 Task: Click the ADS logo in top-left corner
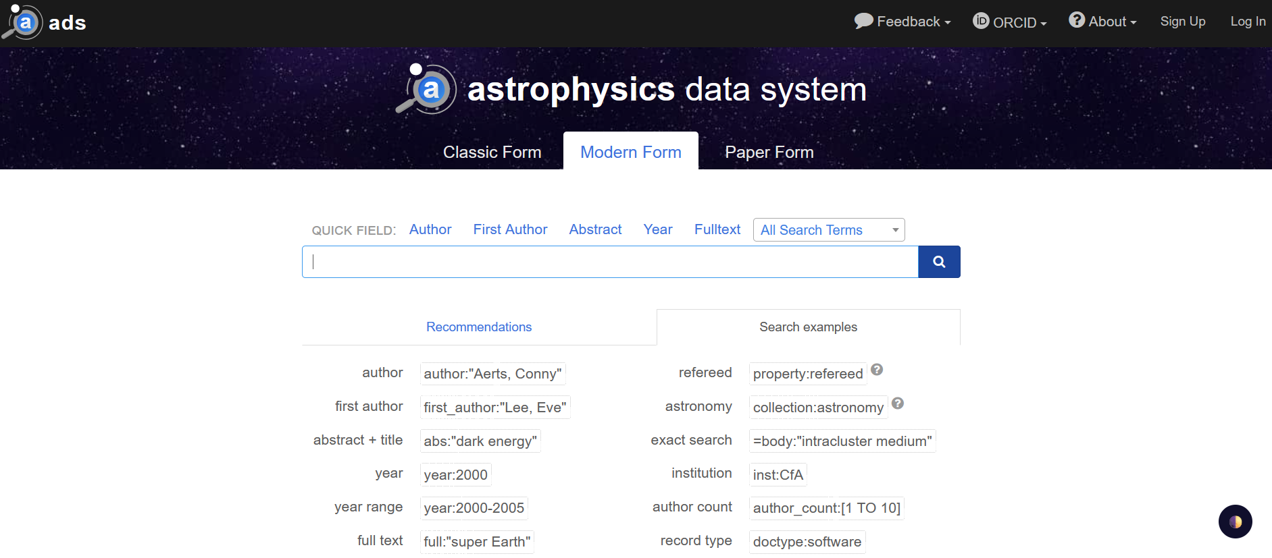click(x=44, y=22)
